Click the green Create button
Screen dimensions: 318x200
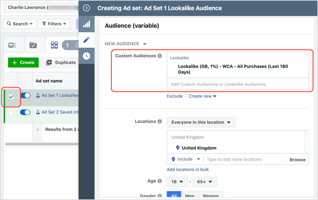(23, 62)
